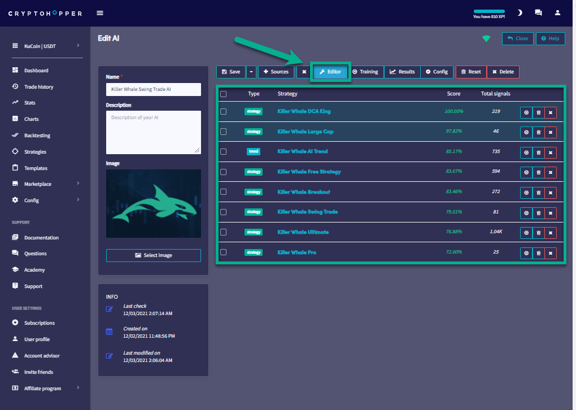The width and height of the screenshot is (576, 410).
Task: Click the hamburger menu icon in header
Action: (100, 13)
